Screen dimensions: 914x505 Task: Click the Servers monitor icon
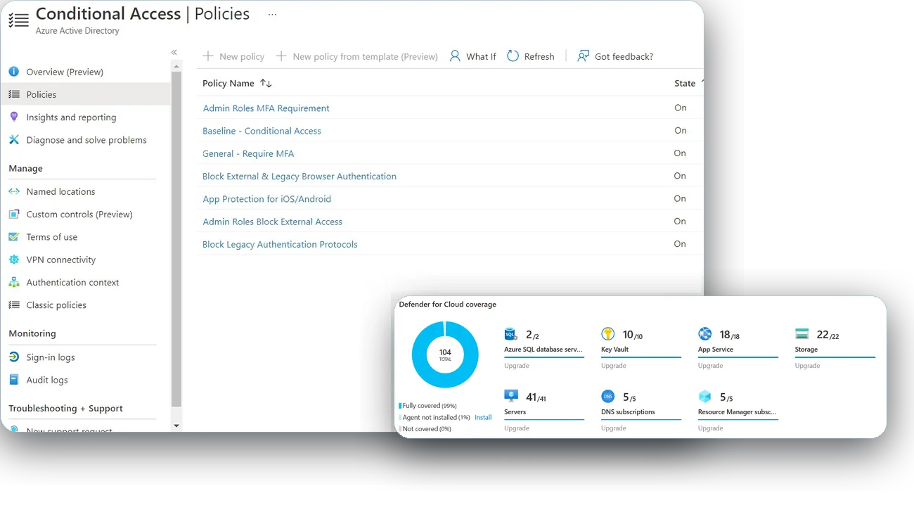coord(511,396)
